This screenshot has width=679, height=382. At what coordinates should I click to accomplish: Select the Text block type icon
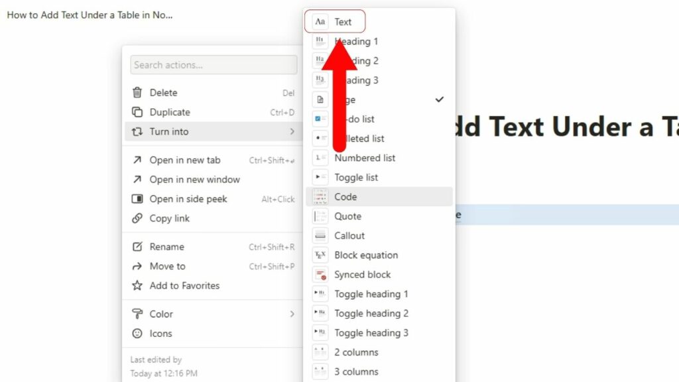coord(320,21)
